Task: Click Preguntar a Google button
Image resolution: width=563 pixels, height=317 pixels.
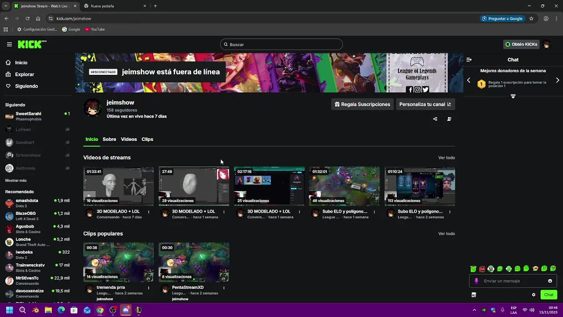Action: click(x=502, y=18)
